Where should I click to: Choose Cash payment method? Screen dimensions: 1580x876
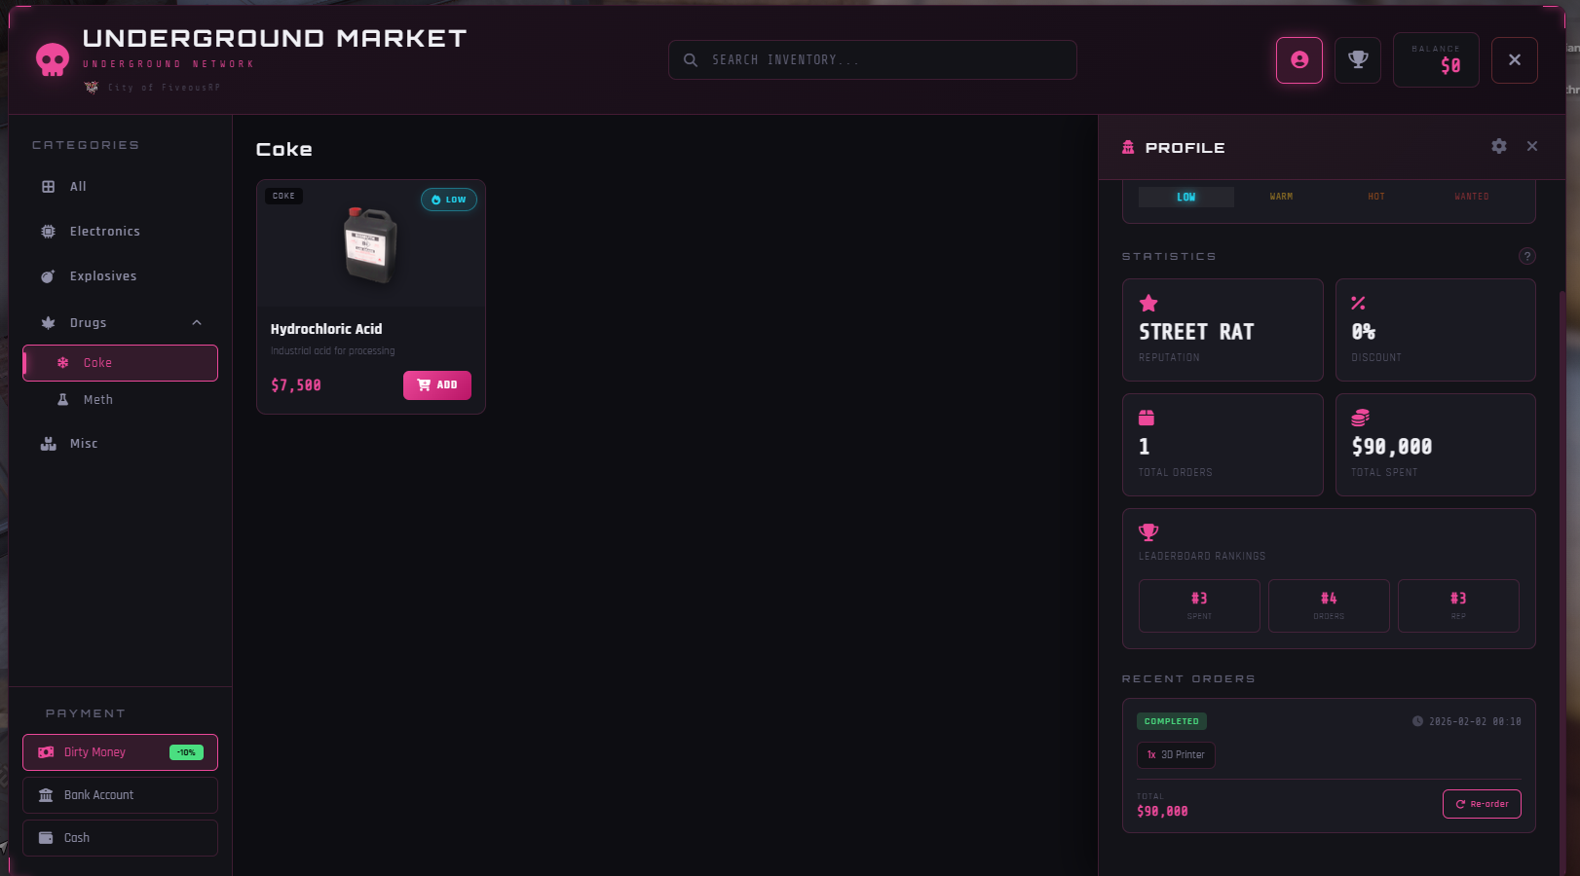click(x=121, y=838)
